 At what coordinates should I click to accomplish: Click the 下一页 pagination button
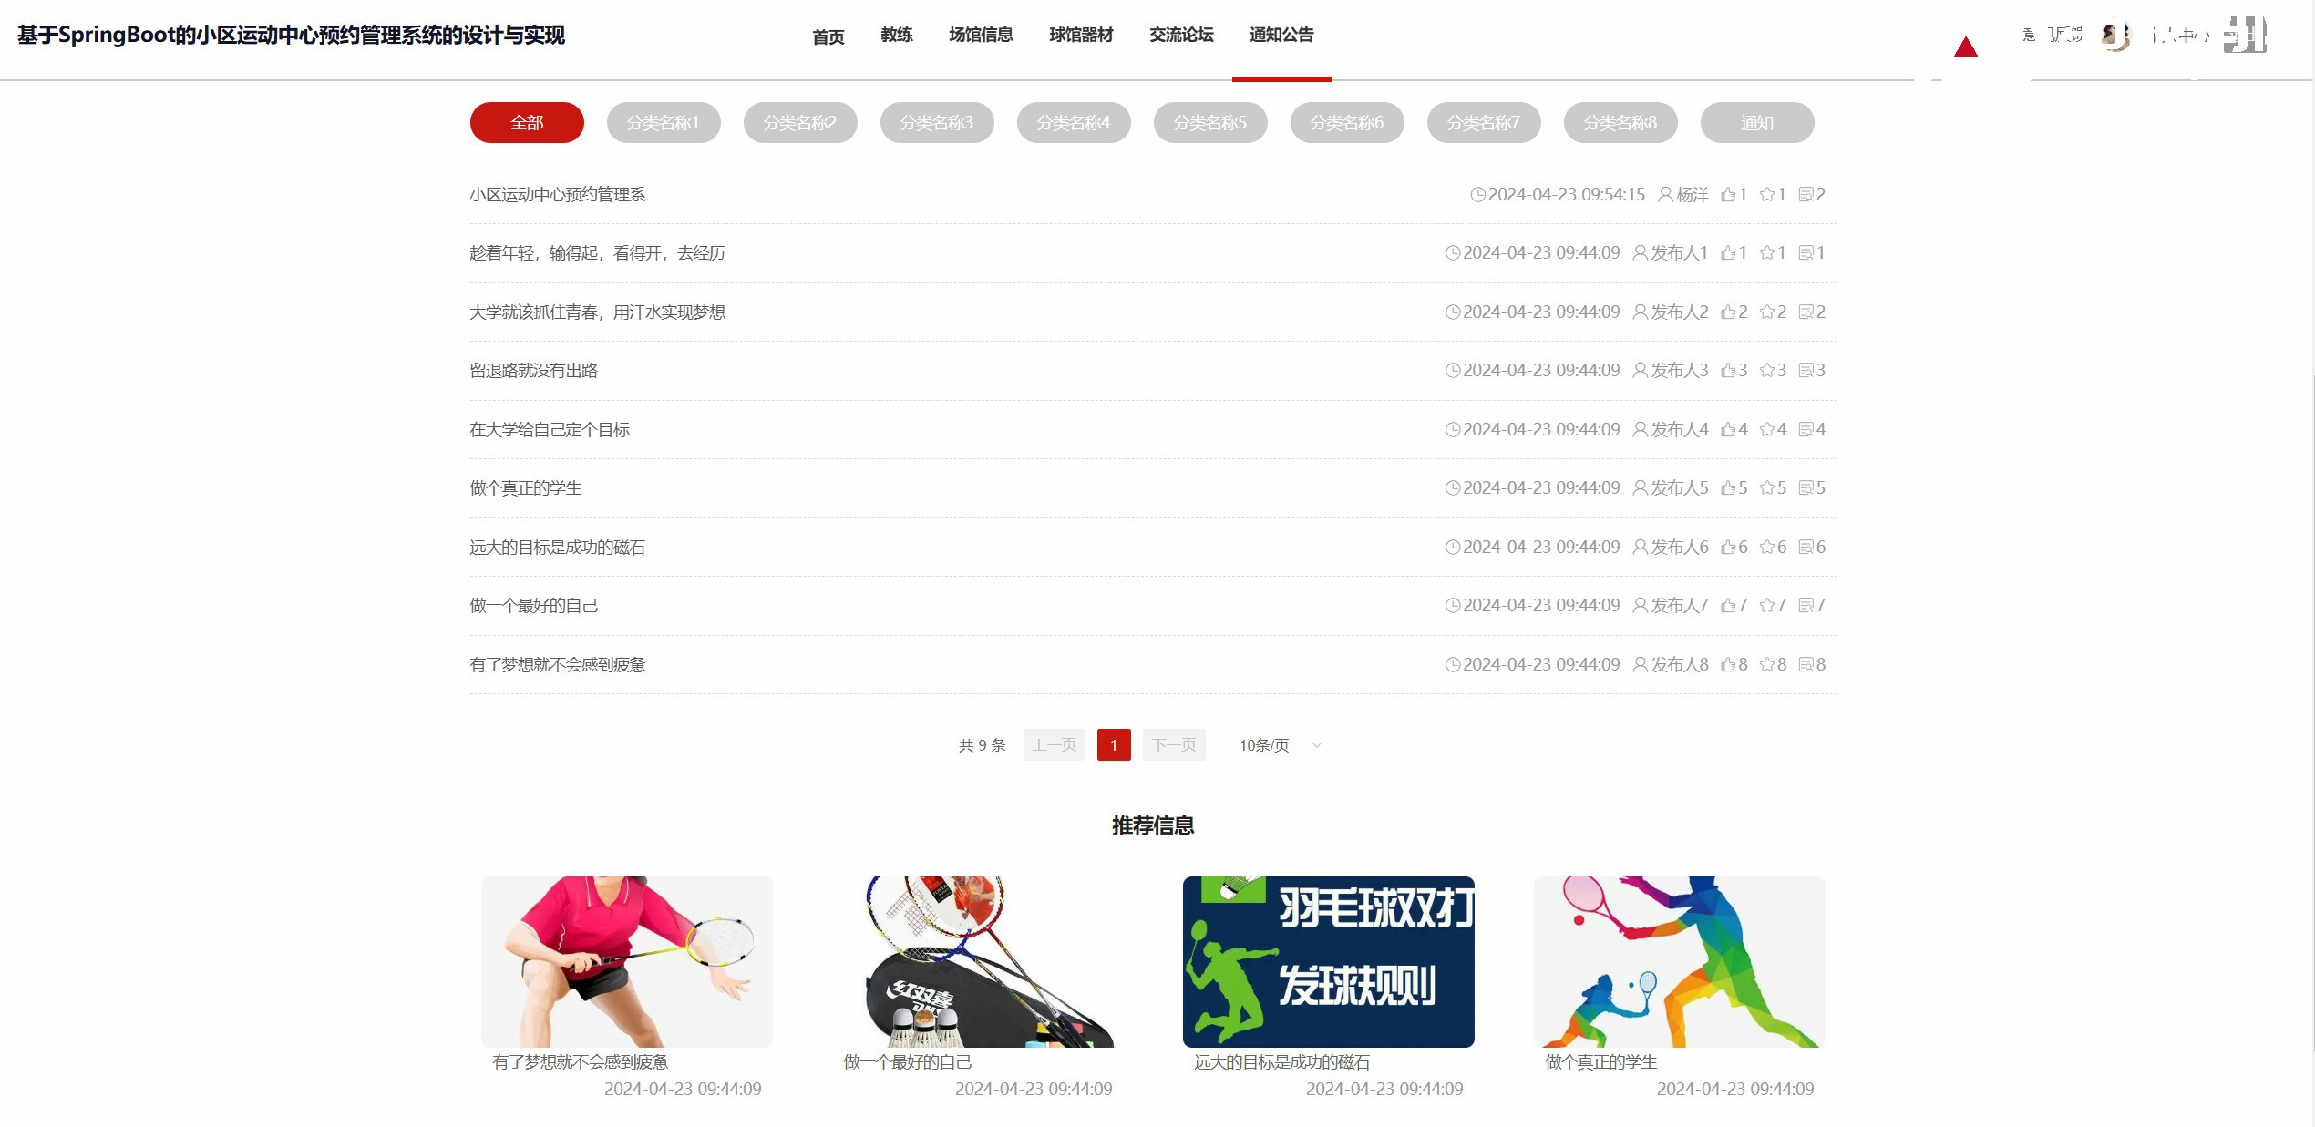pyautogui.click(x=1173, y=745)
